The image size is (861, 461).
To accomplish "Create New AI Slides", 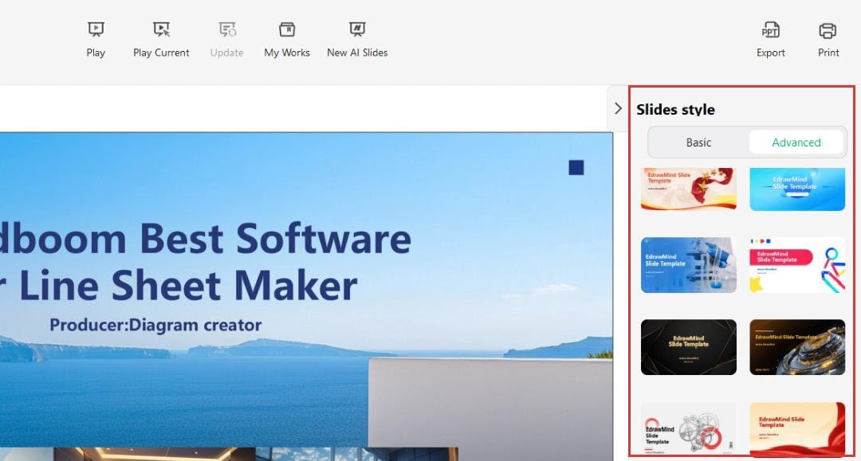I will (x=357, y=40).
